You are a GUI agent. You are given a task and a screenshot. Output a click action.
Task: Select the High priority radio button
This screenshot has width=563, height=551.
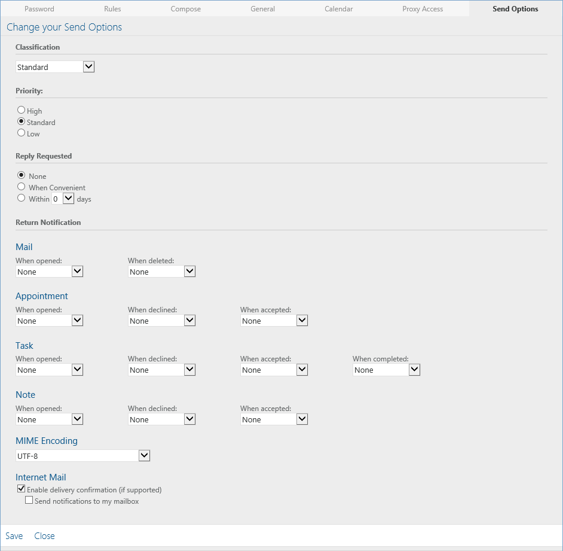21,110
